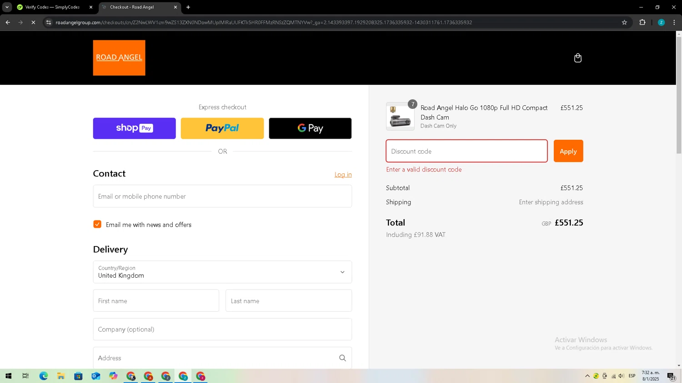Close the Checkout - Road Angel tab
682x383 pixels.
(176, 7)
